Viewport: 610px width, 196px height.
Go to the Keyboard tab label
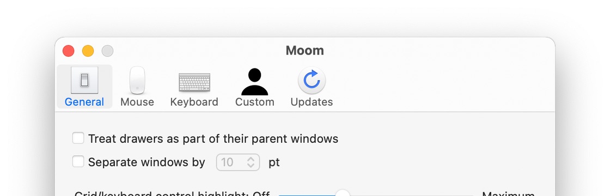pyautogui.click(x=194, y=102)
